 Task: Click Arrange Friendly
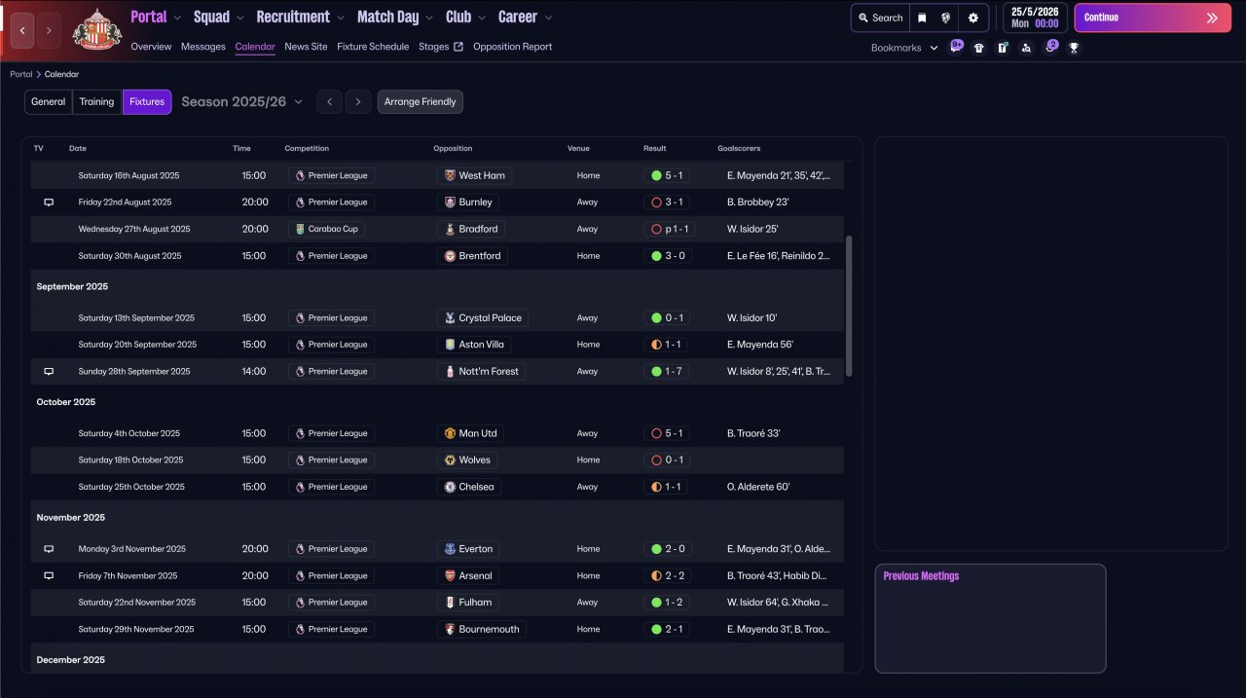[421, 102]
